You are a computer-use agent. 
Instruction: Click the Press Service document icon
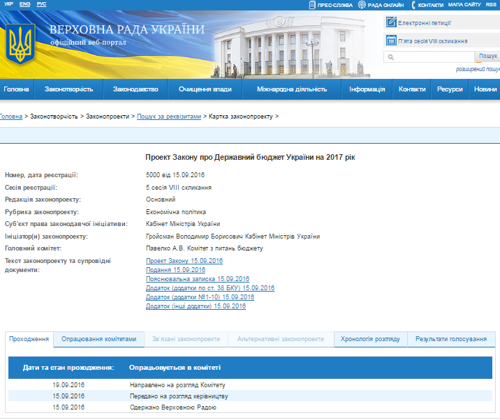(x=312, y=5)
